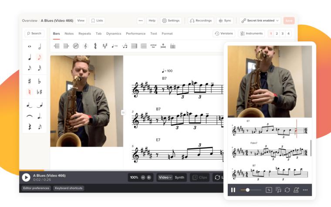The height and width of the screenshot is (207, 331).
Task: Toggle the pickup bar option
Action: pos(153,46)
